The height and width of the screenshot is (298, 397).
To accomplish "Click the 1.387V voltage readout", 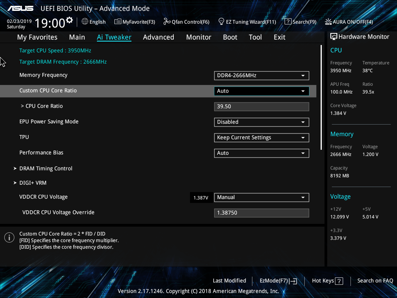I will (x=201, y=198).
